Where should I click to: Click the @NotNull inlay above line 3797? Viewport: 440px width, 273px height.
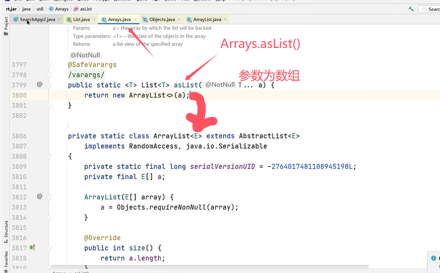(x=85, y=55)
